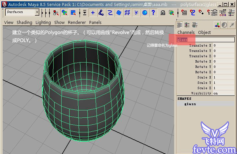Toggle the surfaces selection mask icon
The image size is (237, 154).
coord(118,13)
